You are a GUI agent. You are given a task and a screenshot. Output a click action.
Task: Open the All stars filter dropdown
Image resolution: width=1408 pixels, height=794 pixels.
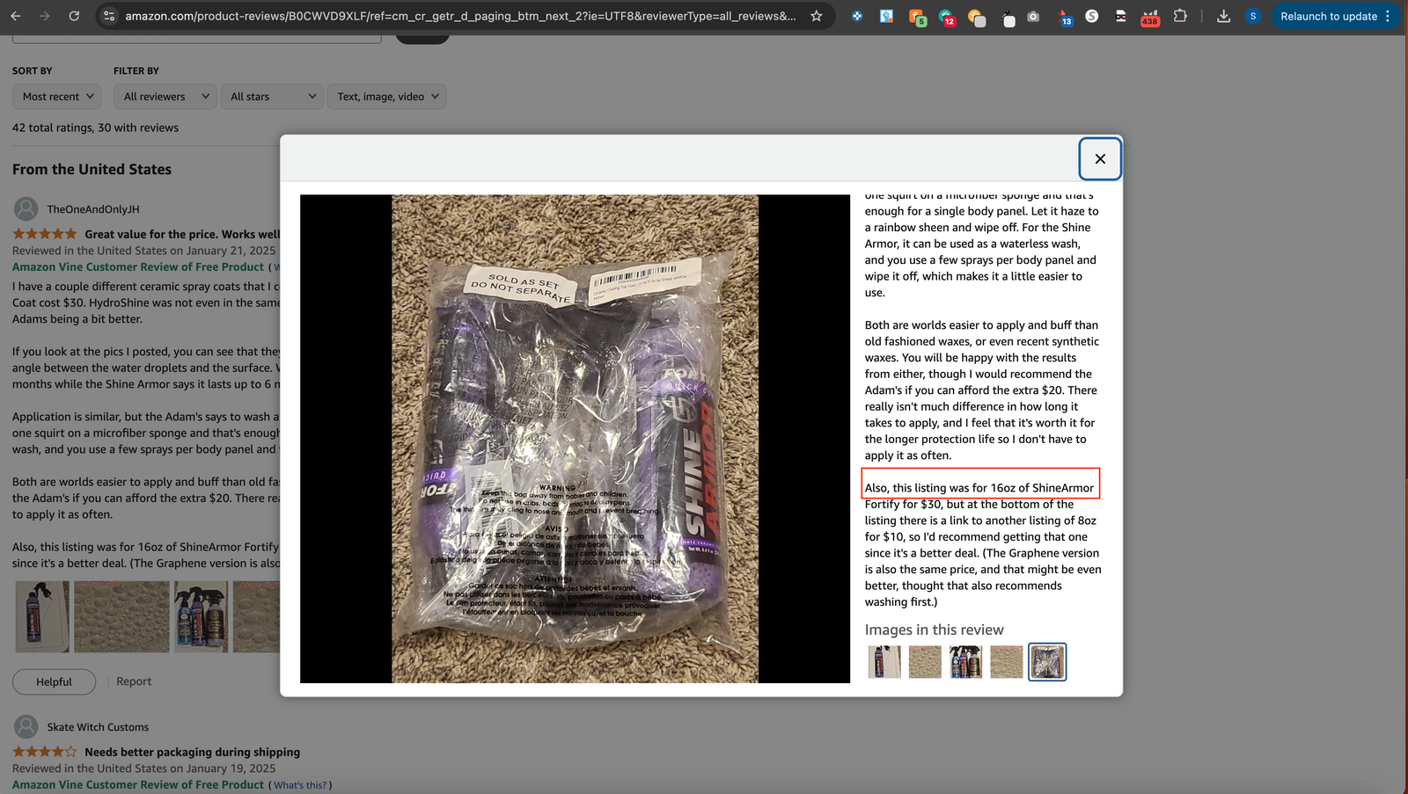(272, 97)
